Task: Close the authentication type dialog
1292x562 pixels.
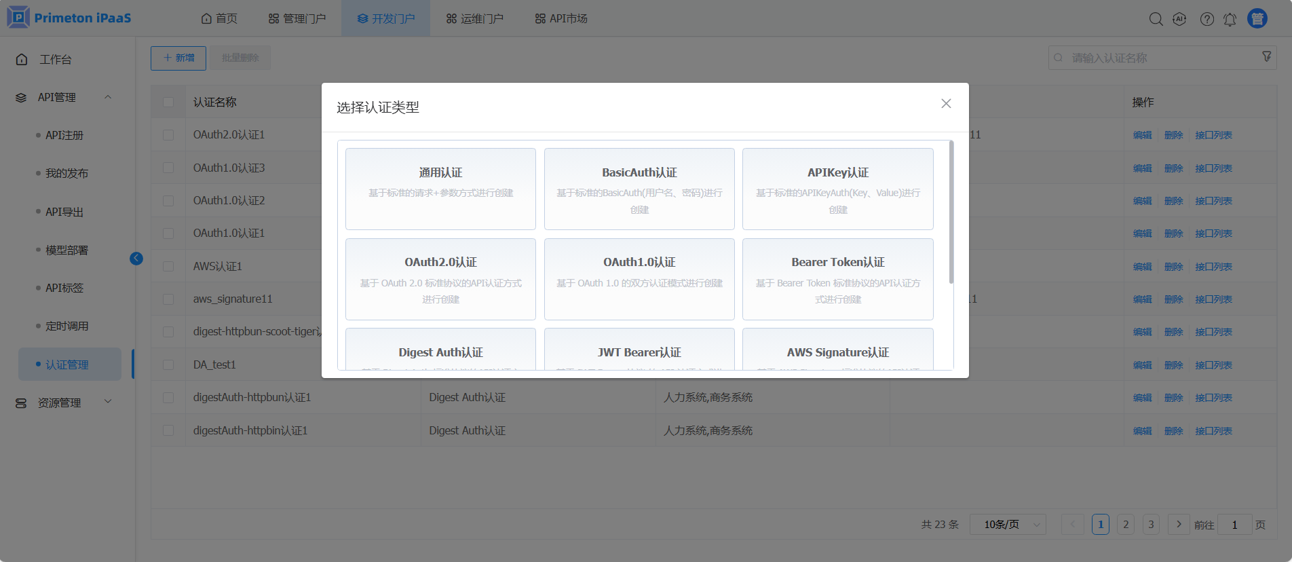Action: pos(946,103)
